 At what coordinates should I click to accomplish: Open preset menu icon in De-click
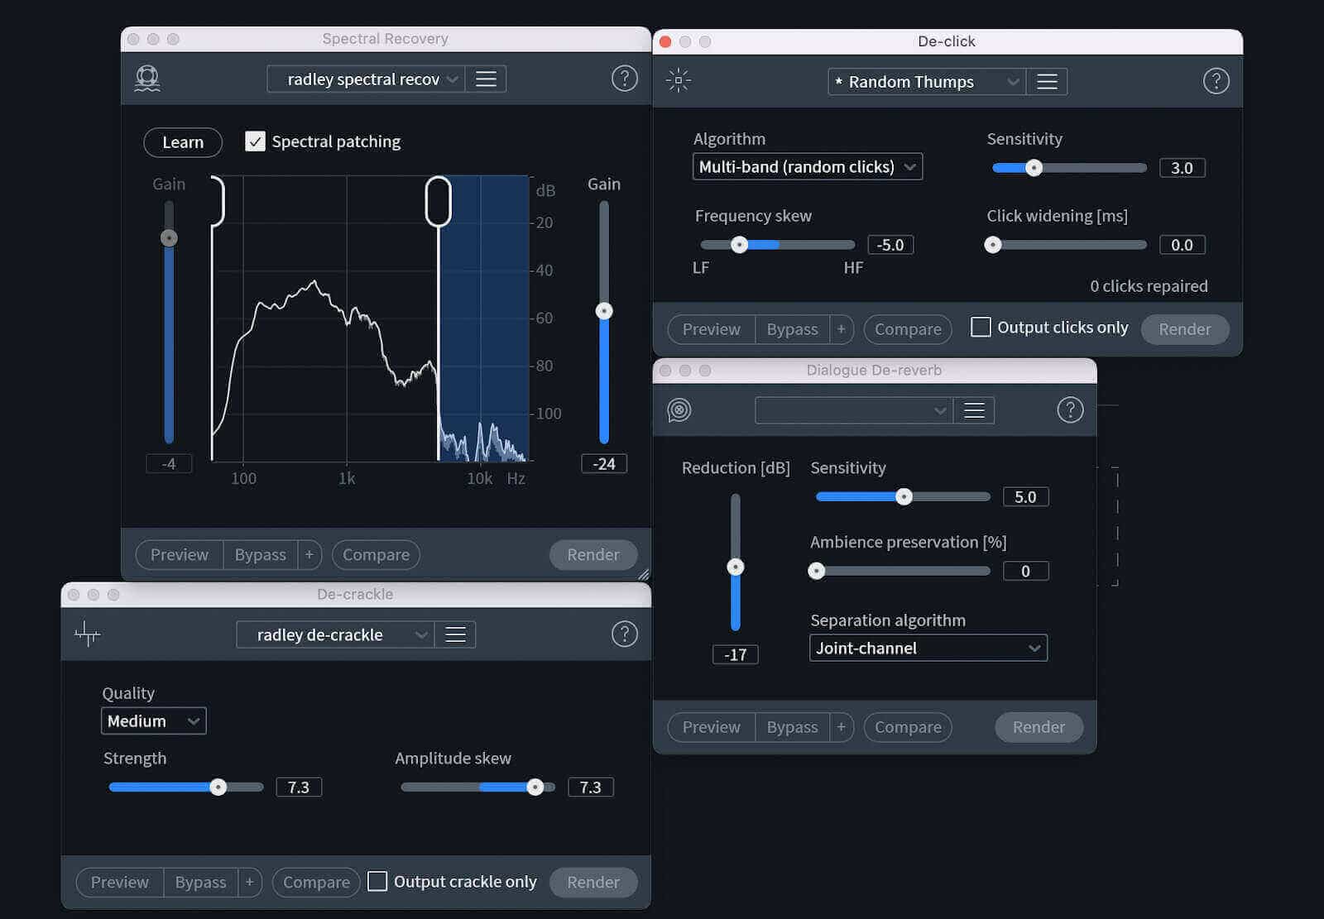pos(1047,81)
